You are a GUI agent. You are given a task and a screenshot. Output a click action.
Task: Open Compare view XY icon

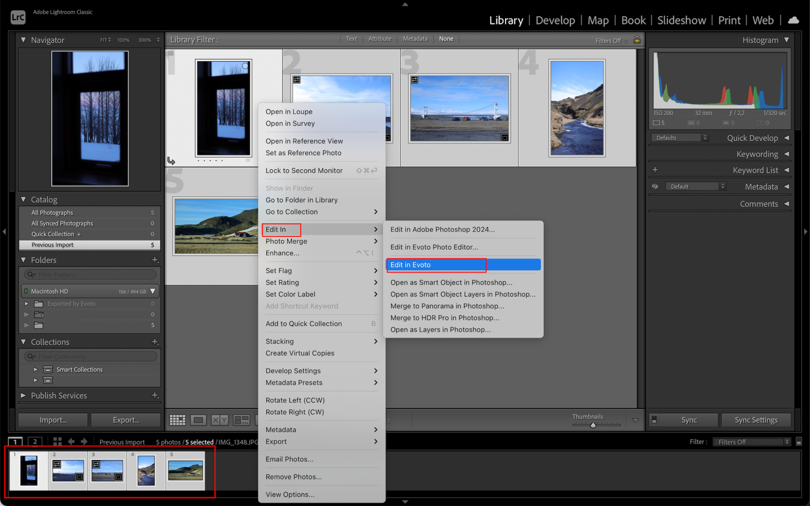(x=220, y=420)
